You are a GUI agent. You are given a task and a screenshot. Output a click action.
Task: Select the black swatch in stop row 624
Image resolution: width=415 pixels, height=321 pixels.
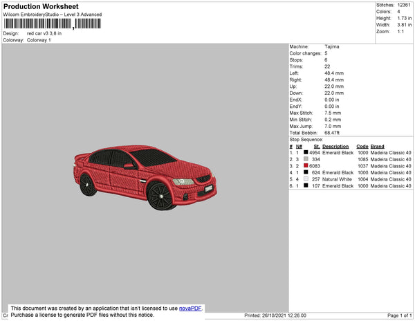(x=306, y=172)
